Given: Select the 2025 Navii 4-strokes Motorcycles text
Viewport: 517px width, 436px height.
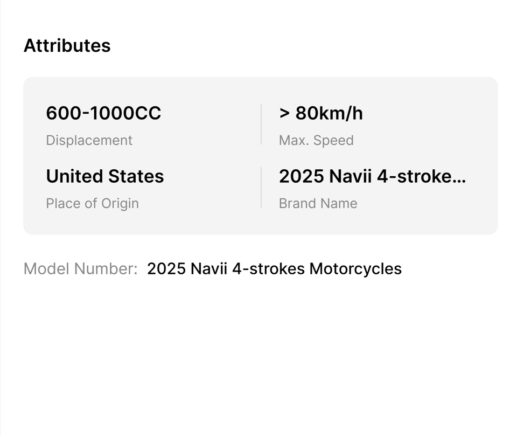Looking at the screenshot, I should pyautogui.click(x=274, y=268).
